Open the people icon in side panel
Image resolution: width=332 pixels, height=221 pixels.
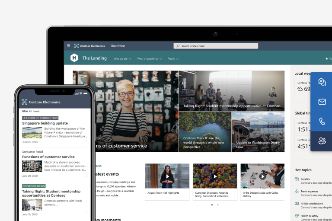(322, 141)
